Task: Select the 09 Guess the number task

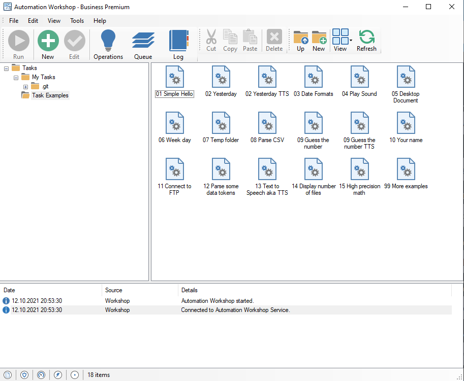Action: (x=314, y=130)
